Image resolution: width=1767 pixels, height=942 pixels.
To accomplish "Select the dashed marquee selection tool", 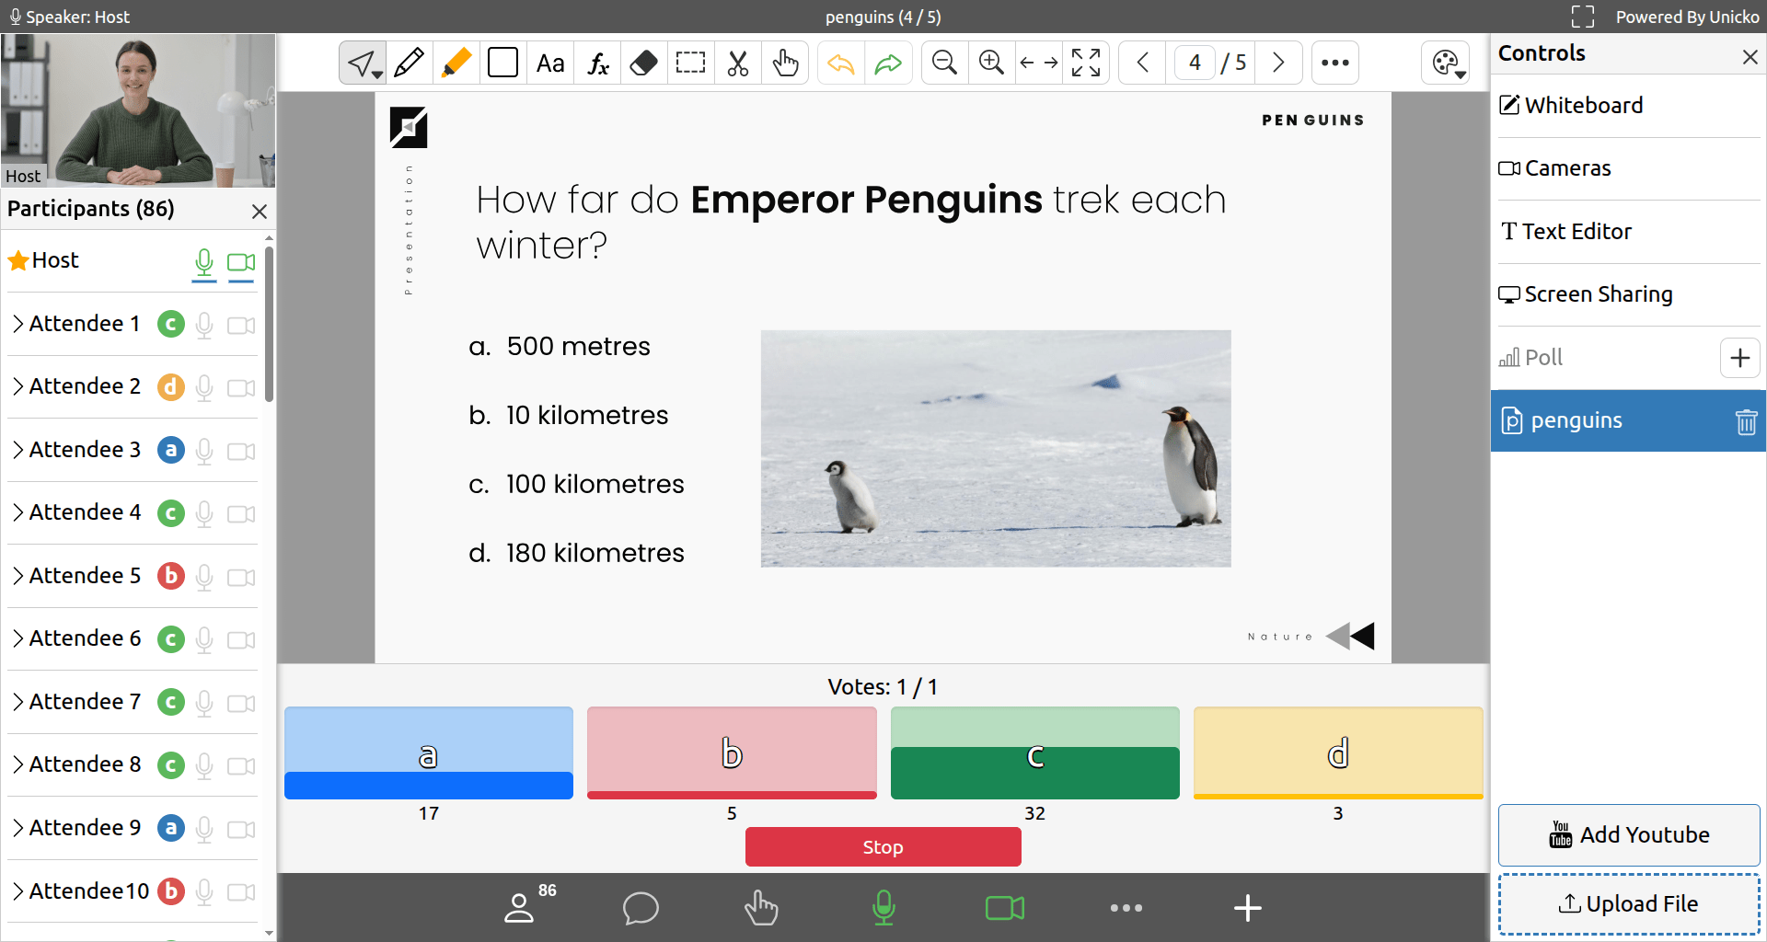I will pyautogui.click(x=690, y=63).
